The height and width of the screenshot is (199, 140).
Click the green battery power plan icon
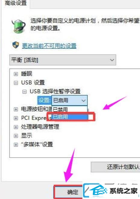(x=18, y=26)
